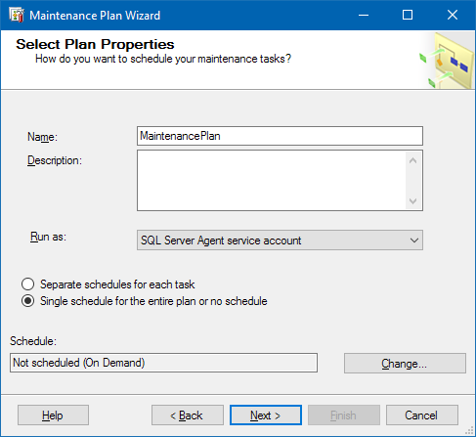Select Separate schedules for each task
The width and height of the screenshot is (476, 437).
[x=27, y=284]
